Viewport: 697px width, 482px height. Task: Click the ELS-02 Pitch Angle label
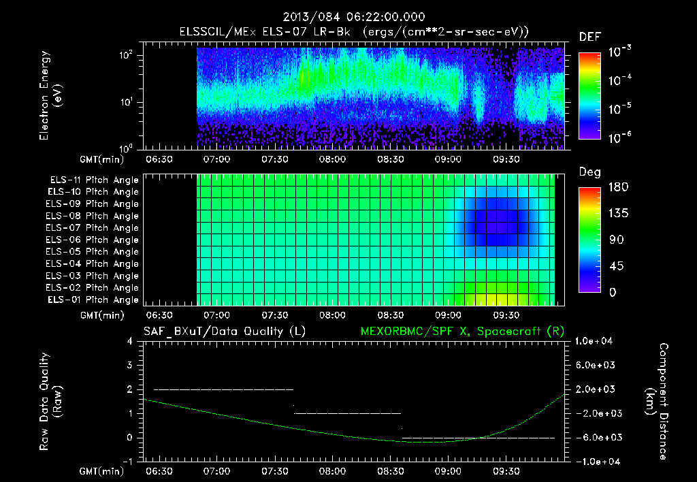click(x=92, y=288)
